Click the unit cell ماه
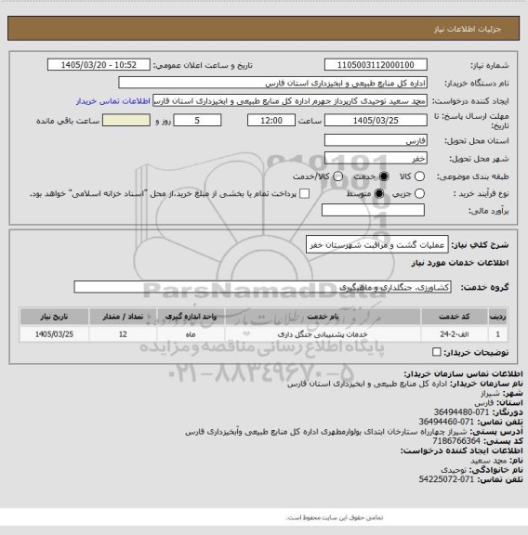Image resolution: width=528 pixels, height=535 pixels. (x=191, y=334)
